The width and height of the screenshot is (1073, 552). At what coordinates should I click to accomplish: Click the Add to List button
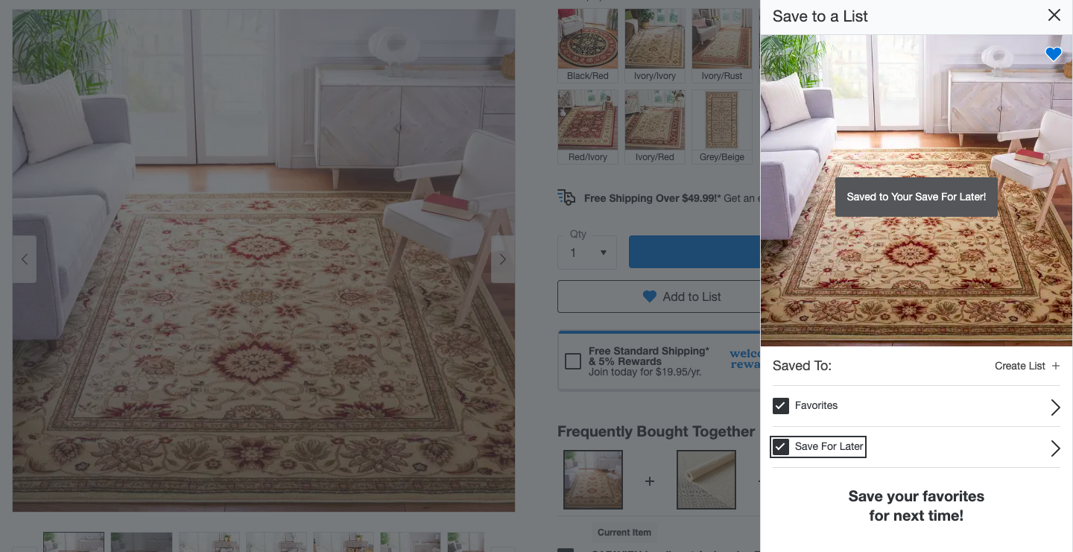tap(659, 296)
